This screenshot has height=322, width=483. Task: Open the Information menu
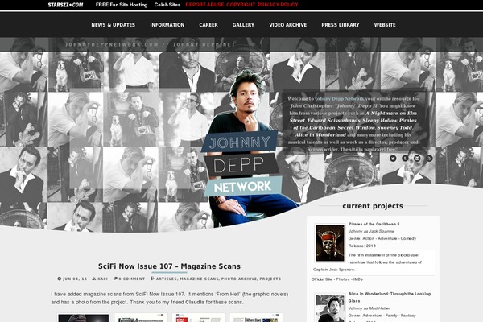(x=167, y=25)
